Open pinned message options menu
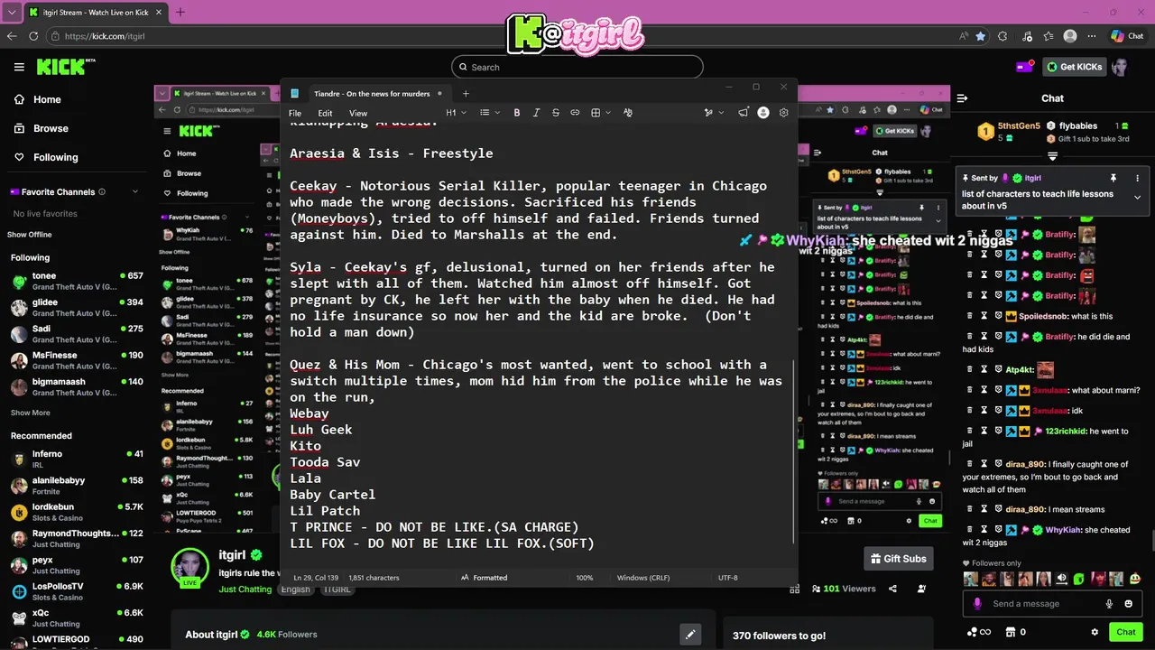The height and width of the screenshot is (650, 1155). point(1137,178)
